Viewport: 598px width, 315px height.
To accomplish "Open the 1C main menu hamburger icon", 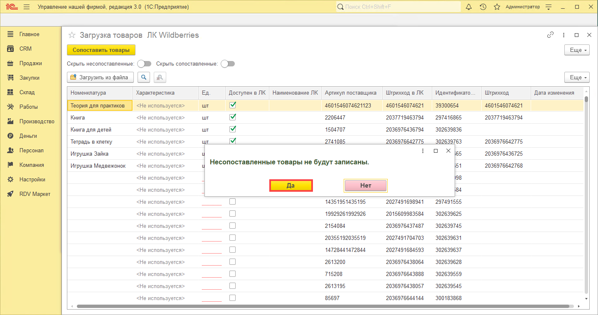I will coord(27,7).
